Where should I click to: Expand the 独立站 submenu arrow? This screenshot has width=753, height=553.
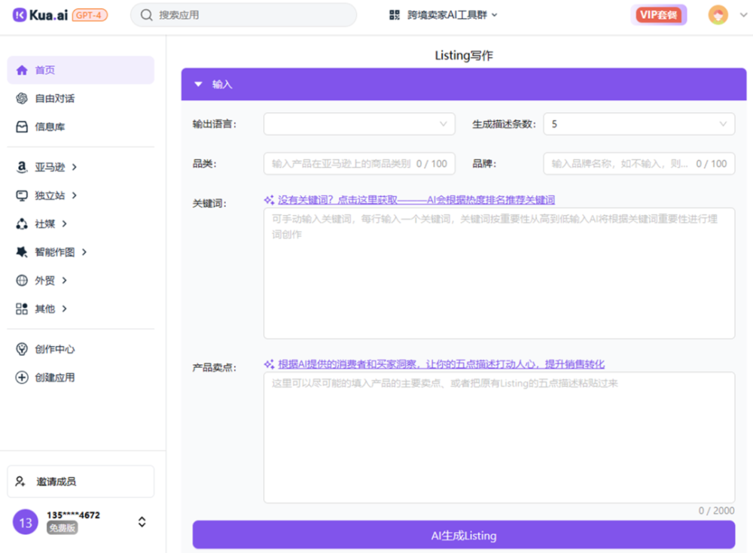[75, 196]
